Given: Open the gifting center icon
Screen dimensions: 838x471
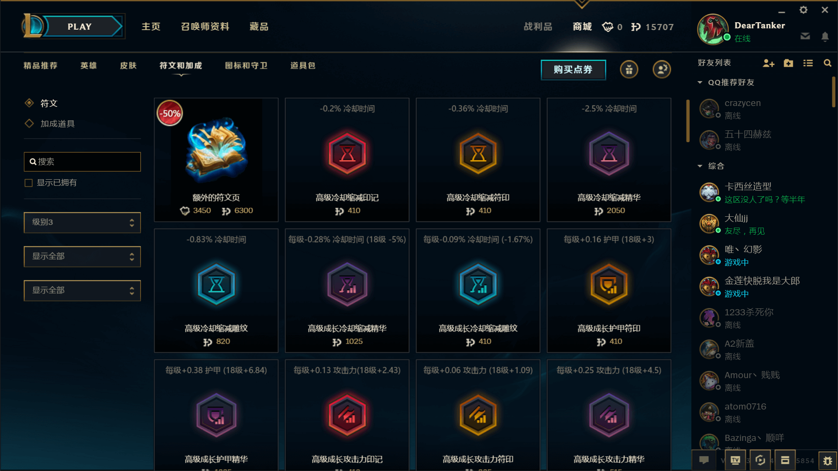Looking at the screenshot, I should click(x=629, y=69).
